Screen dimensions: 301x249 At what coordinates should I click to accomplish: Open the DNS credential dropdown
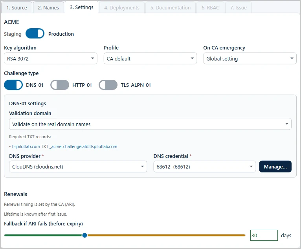[205, 167]
